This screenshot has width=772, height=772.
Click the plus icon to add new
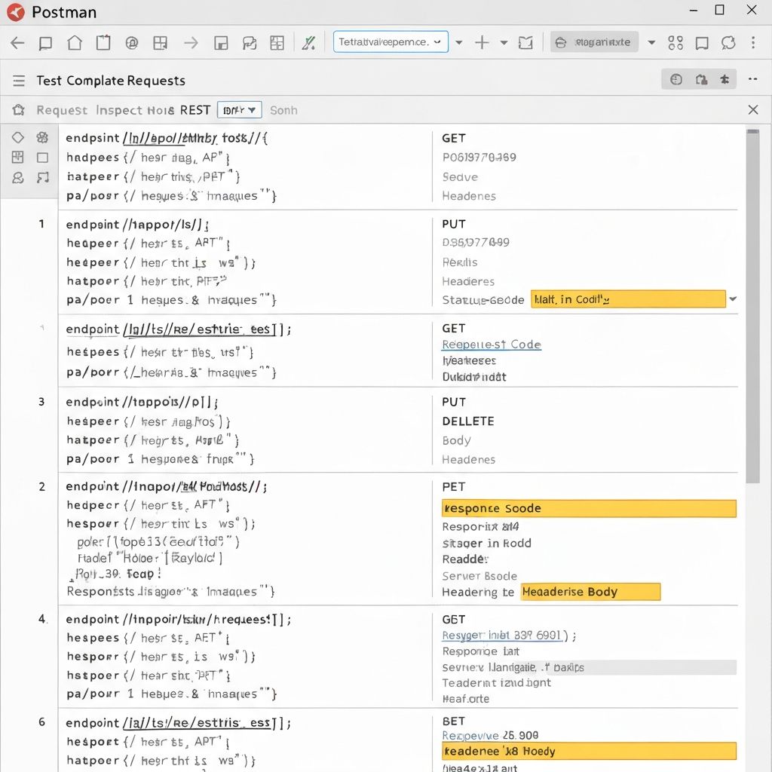(482, 43)
